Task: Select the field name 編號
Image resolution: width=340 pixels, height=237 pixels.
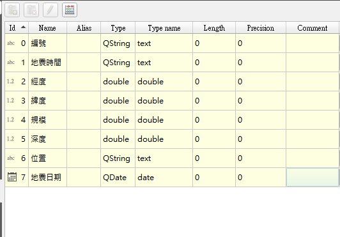Action: [38, 43]
